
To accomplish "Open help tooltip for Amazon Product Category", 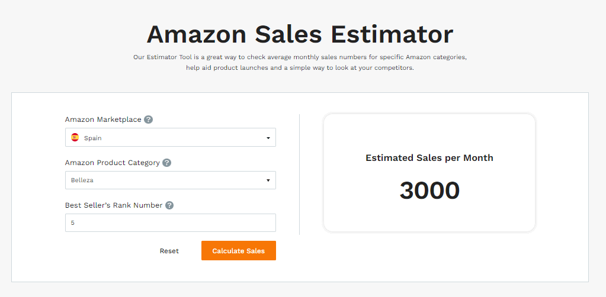I will [x=166, y=163].
